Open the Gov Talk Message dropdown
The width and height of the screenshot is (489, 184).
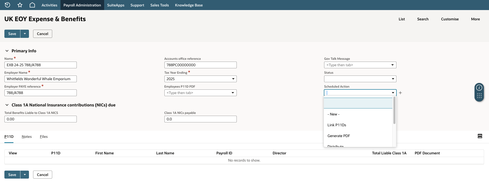[360, 65]
